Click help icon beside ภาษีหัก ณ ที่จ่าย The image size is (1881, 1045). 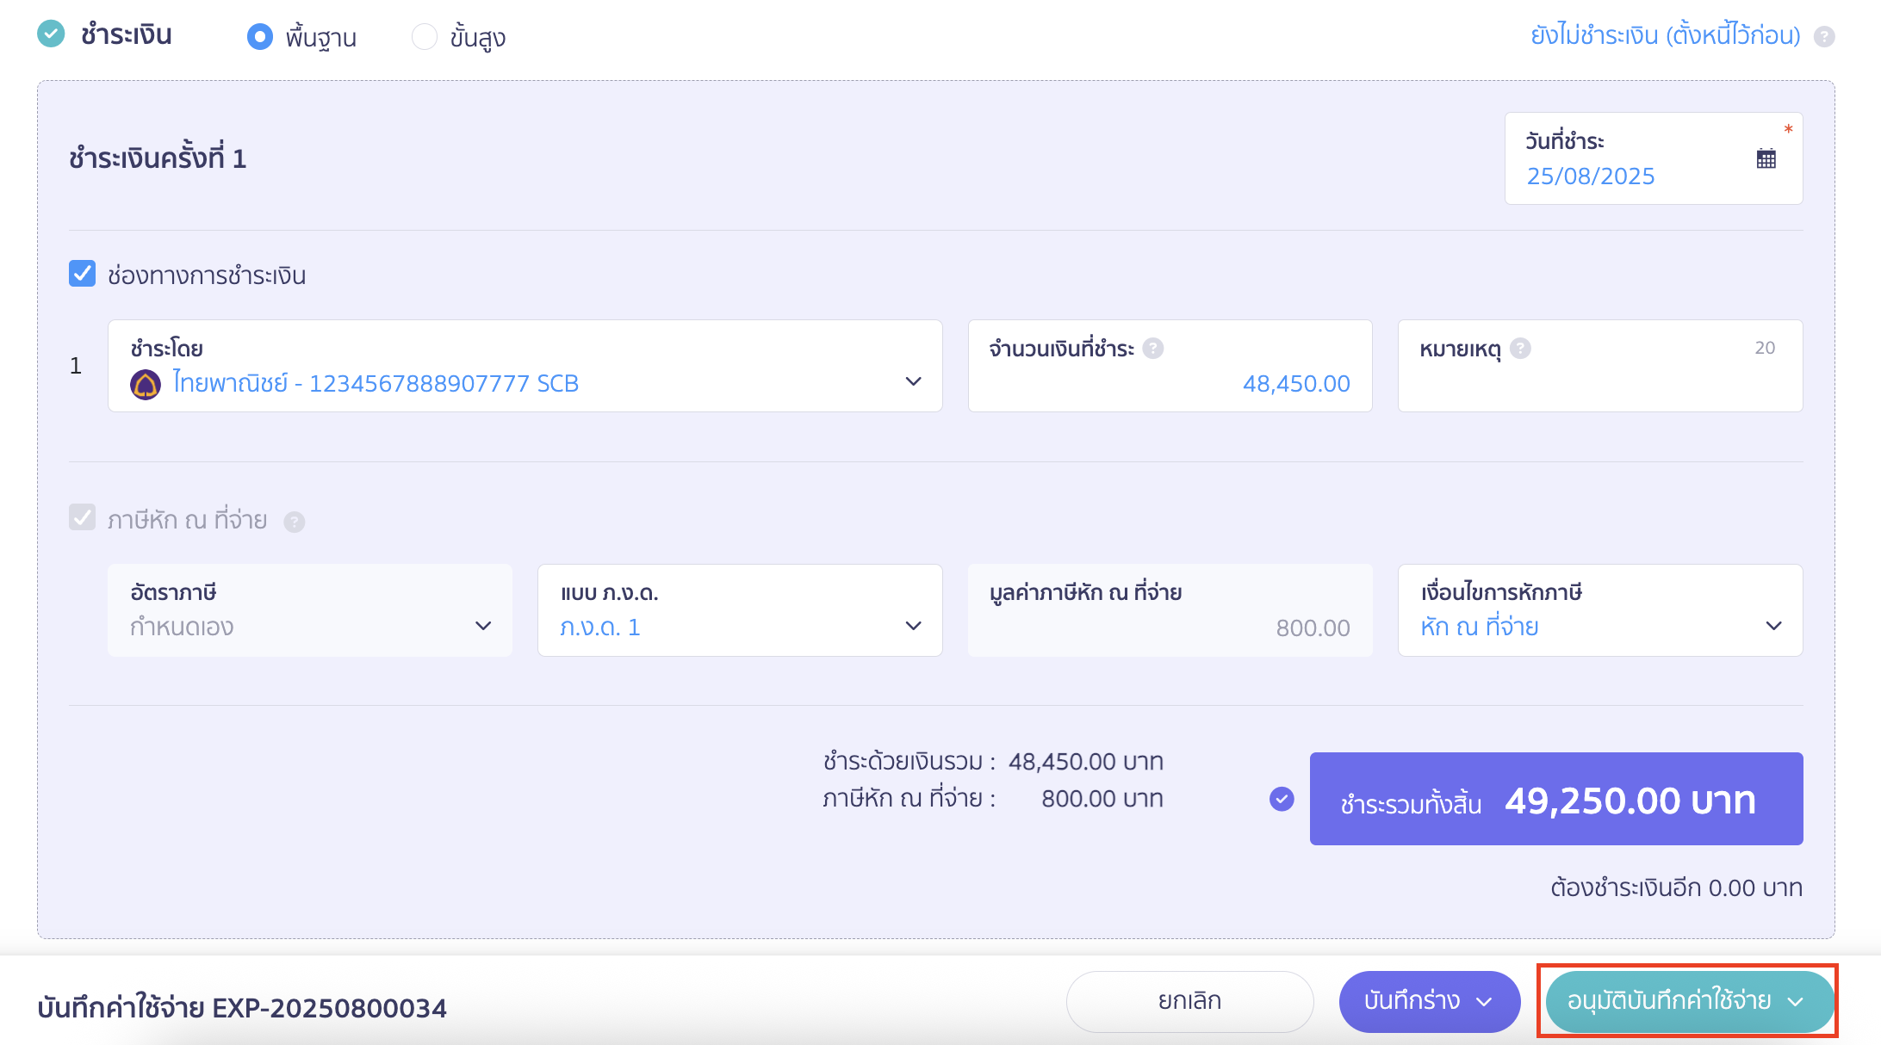(295, 522)
